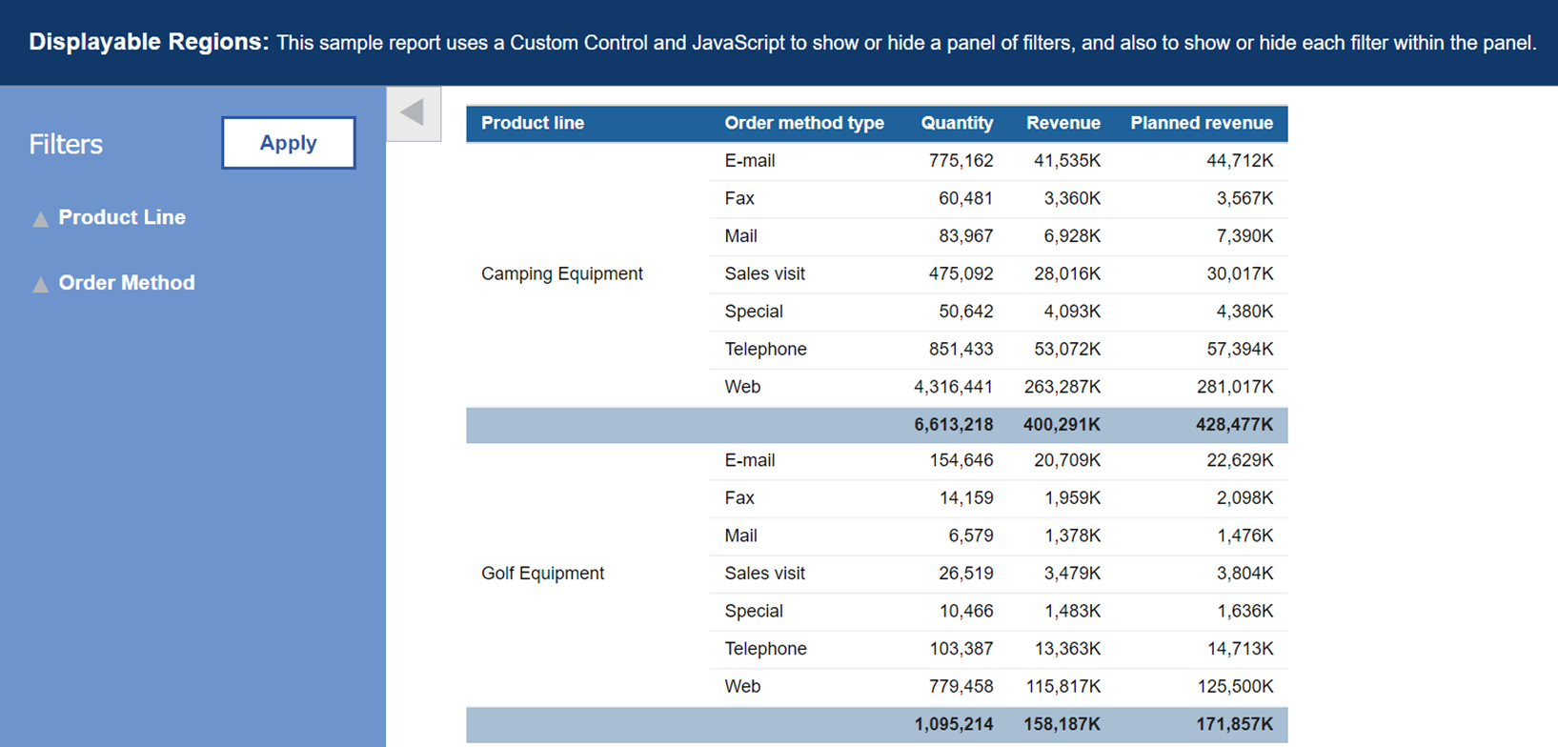This screenshot has height=747, width=1558.
Task: Click Camping Equipment Telephone order method cell
Action: point(765,350)
